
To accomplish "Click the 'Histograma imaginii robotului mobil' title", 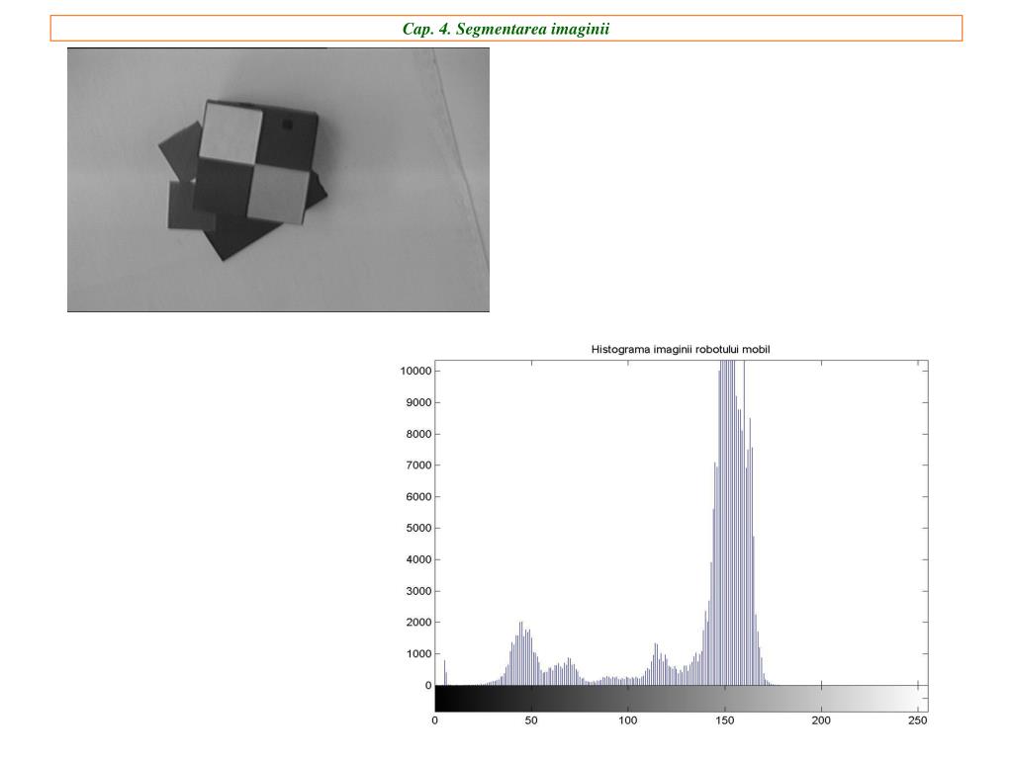I will (681, 349).
